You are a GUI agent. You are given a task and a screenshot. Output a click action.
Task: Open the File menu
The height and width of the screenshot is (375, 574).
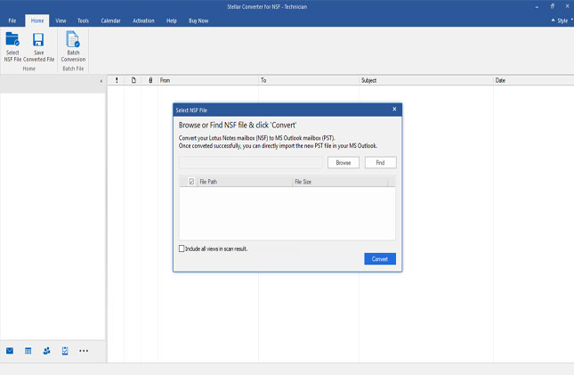point(12,20)
